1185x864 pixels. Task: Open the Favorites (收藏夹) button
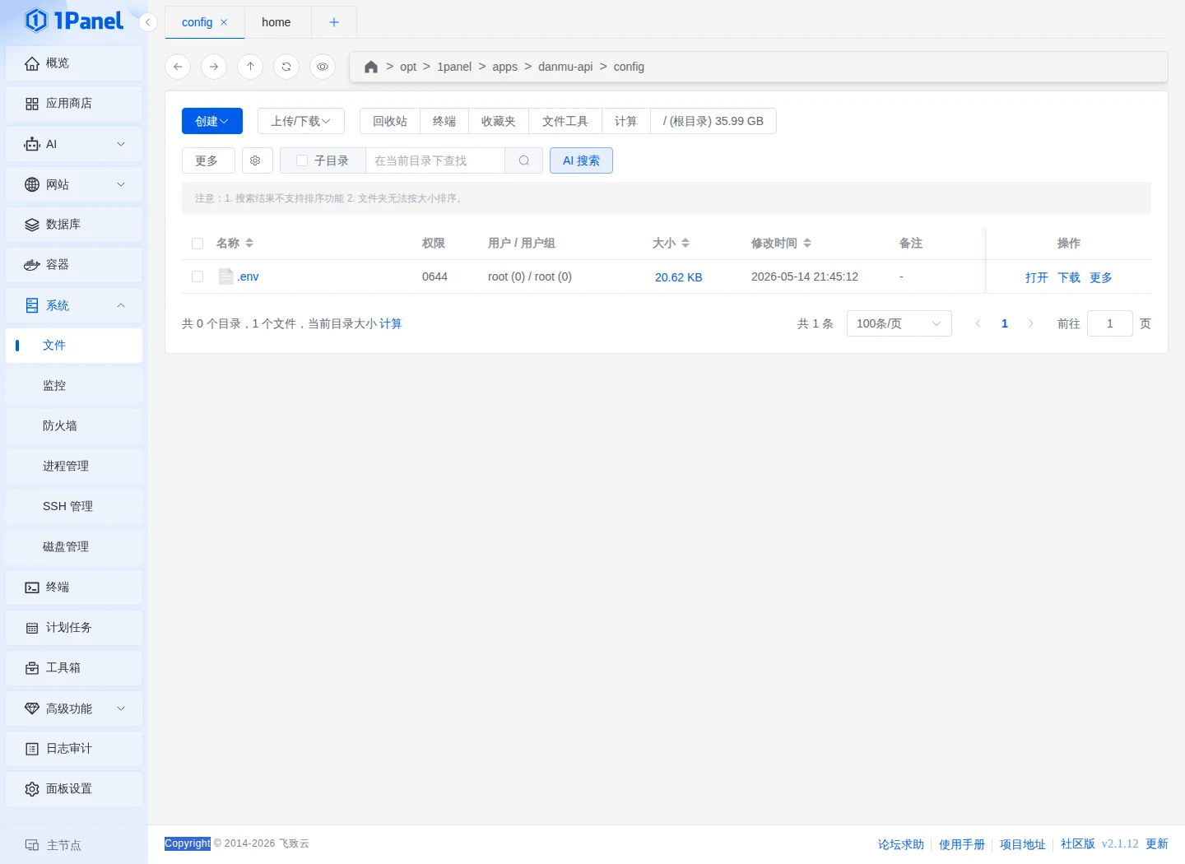click(x=499, y=121)
